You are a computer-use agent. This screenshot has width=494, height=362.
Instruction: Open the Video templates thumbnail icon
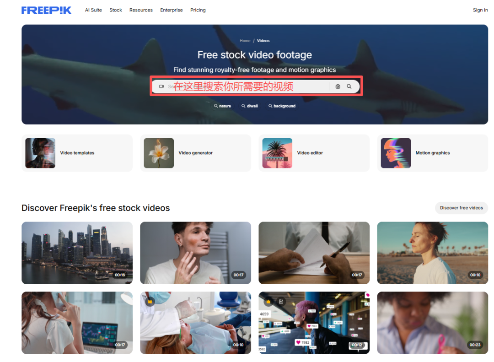point(40,153)
